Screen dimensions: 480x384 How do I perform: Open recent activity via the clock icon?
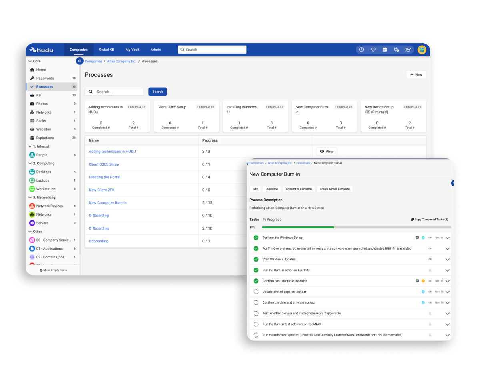(x=361, y=49)
